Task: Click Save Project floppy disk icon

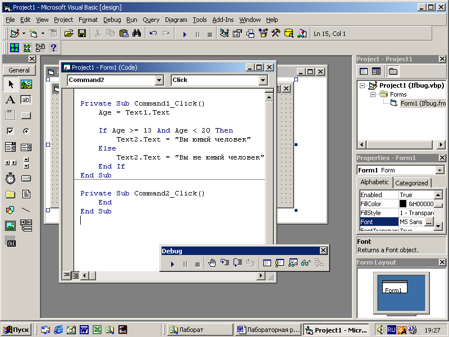Action: 82,34
